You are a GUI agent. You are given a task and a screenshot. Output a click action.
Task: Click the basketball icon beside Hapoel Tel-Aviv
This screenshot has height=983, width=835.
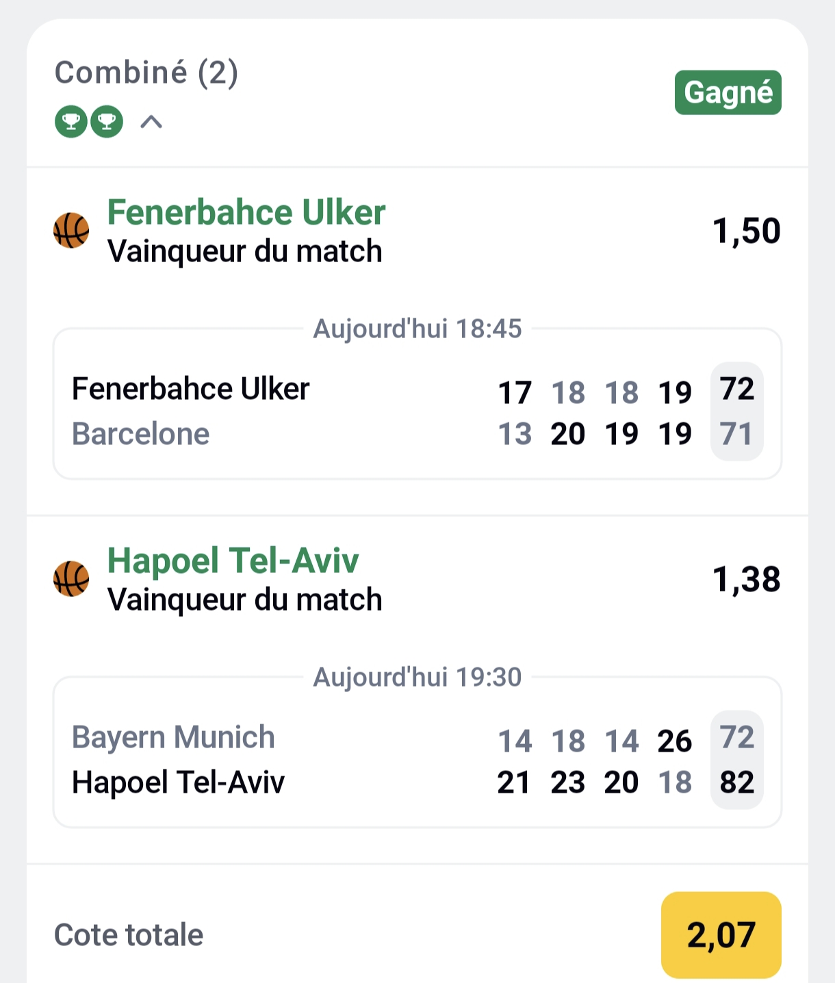coord(71,579)
